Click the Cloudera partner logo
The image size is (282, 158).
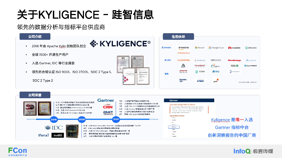183,60
